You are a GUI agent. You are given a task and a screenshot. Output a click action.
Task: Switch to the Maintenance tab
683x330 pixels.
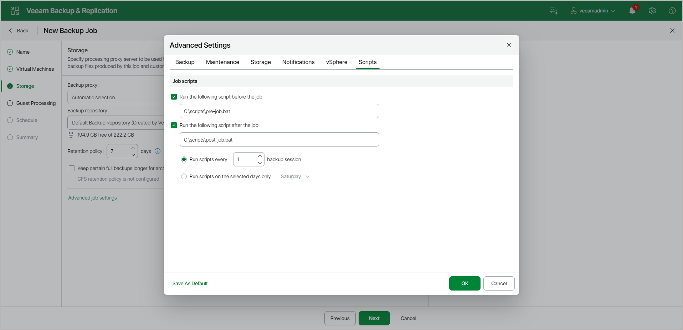(222, 62)
